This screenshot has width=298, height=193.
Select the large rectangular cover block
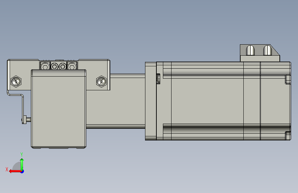(x=58, y=109)
